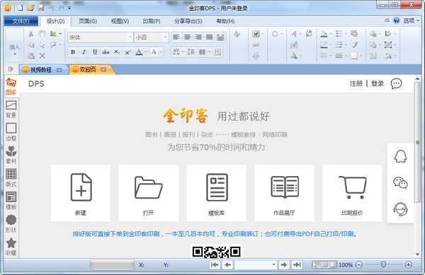The image size is (425, 275).
Task: Toggle underline text formatting
Action: [95, 52]
